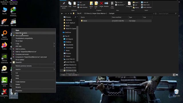Select Camtasia folder in navigation pane

pos(69,20)
